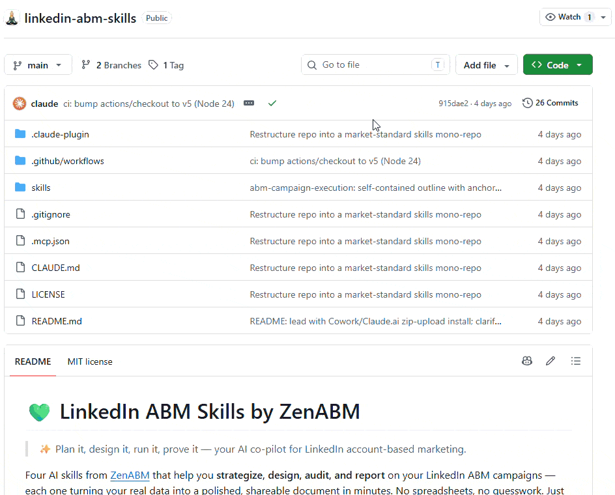Click the branch icon beside 2 Branches
The height and width of the screenshot is (495, 615).
86,64
